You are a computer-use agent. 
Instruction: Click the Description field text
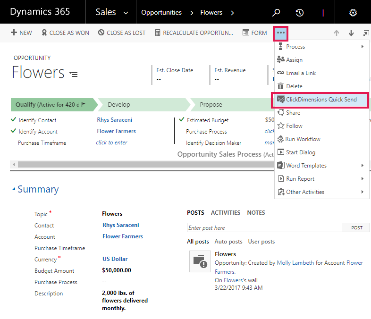tap(125, 301)
